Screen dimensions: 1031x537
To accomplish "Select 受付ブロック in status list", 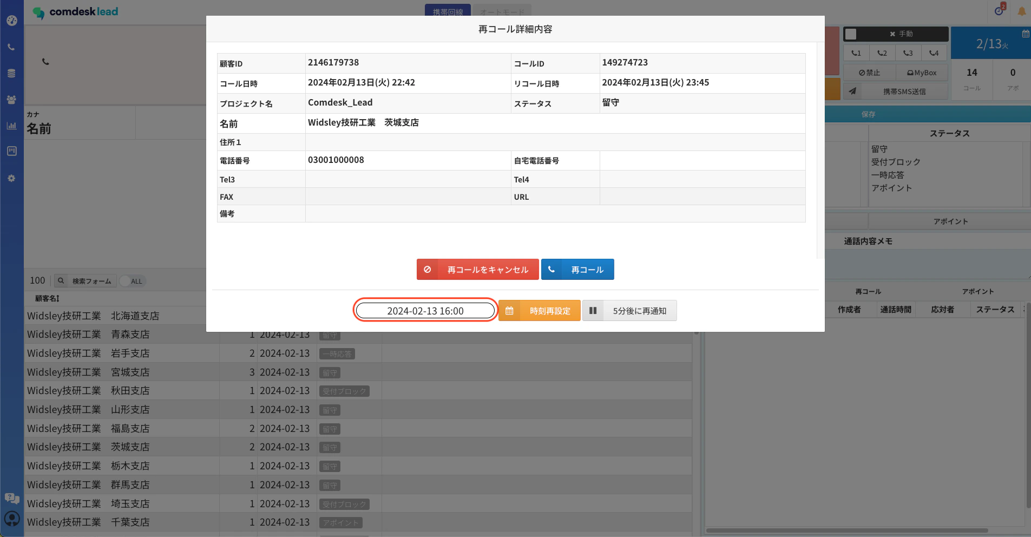I will pos(896,162).
